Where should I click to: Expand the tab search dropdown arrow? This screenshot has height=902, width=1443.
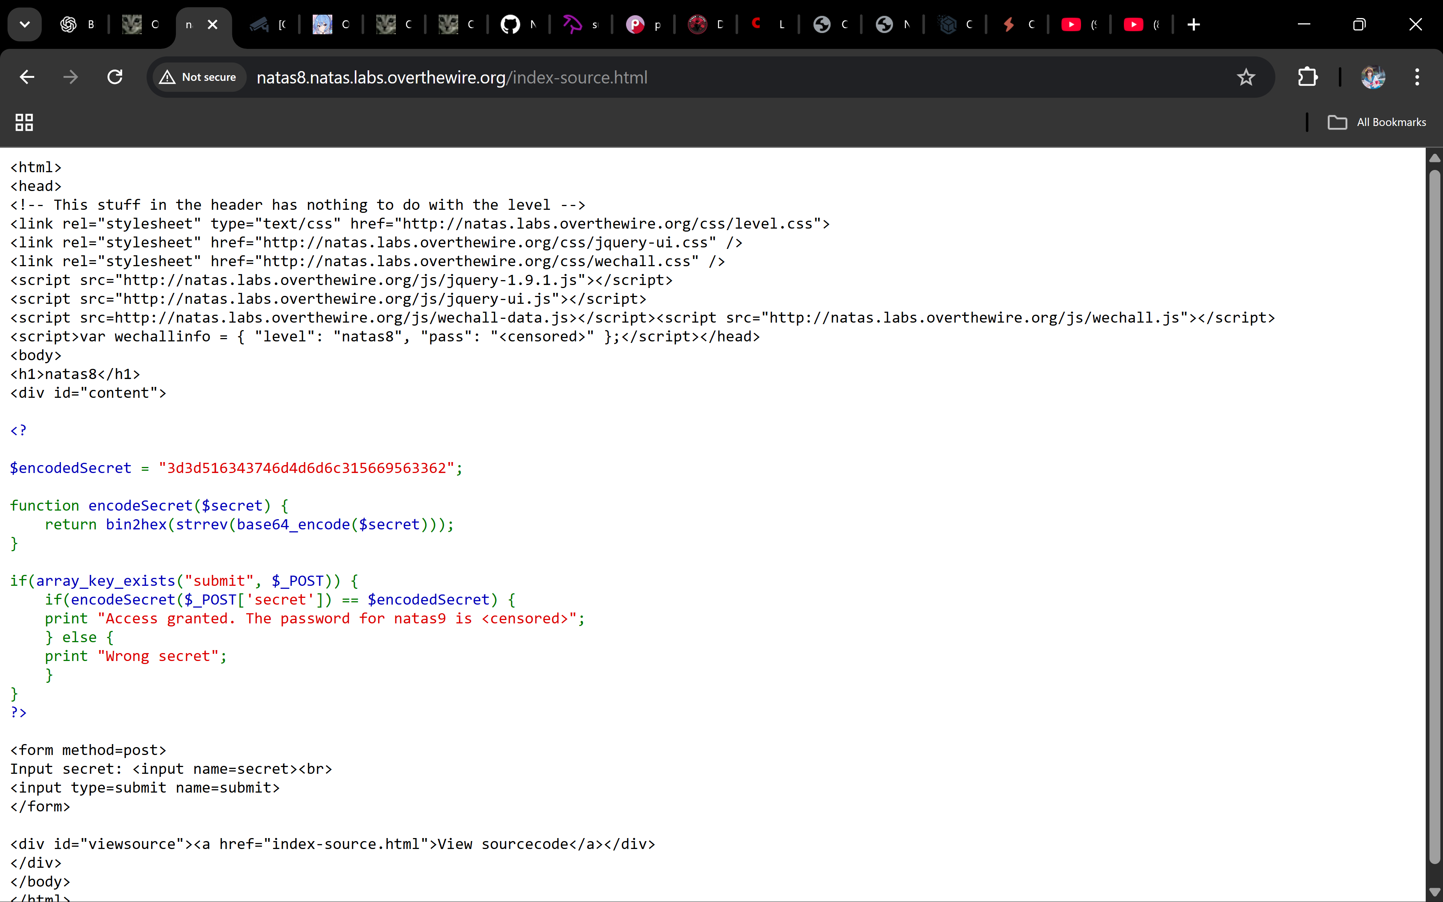tap(24, 24)
